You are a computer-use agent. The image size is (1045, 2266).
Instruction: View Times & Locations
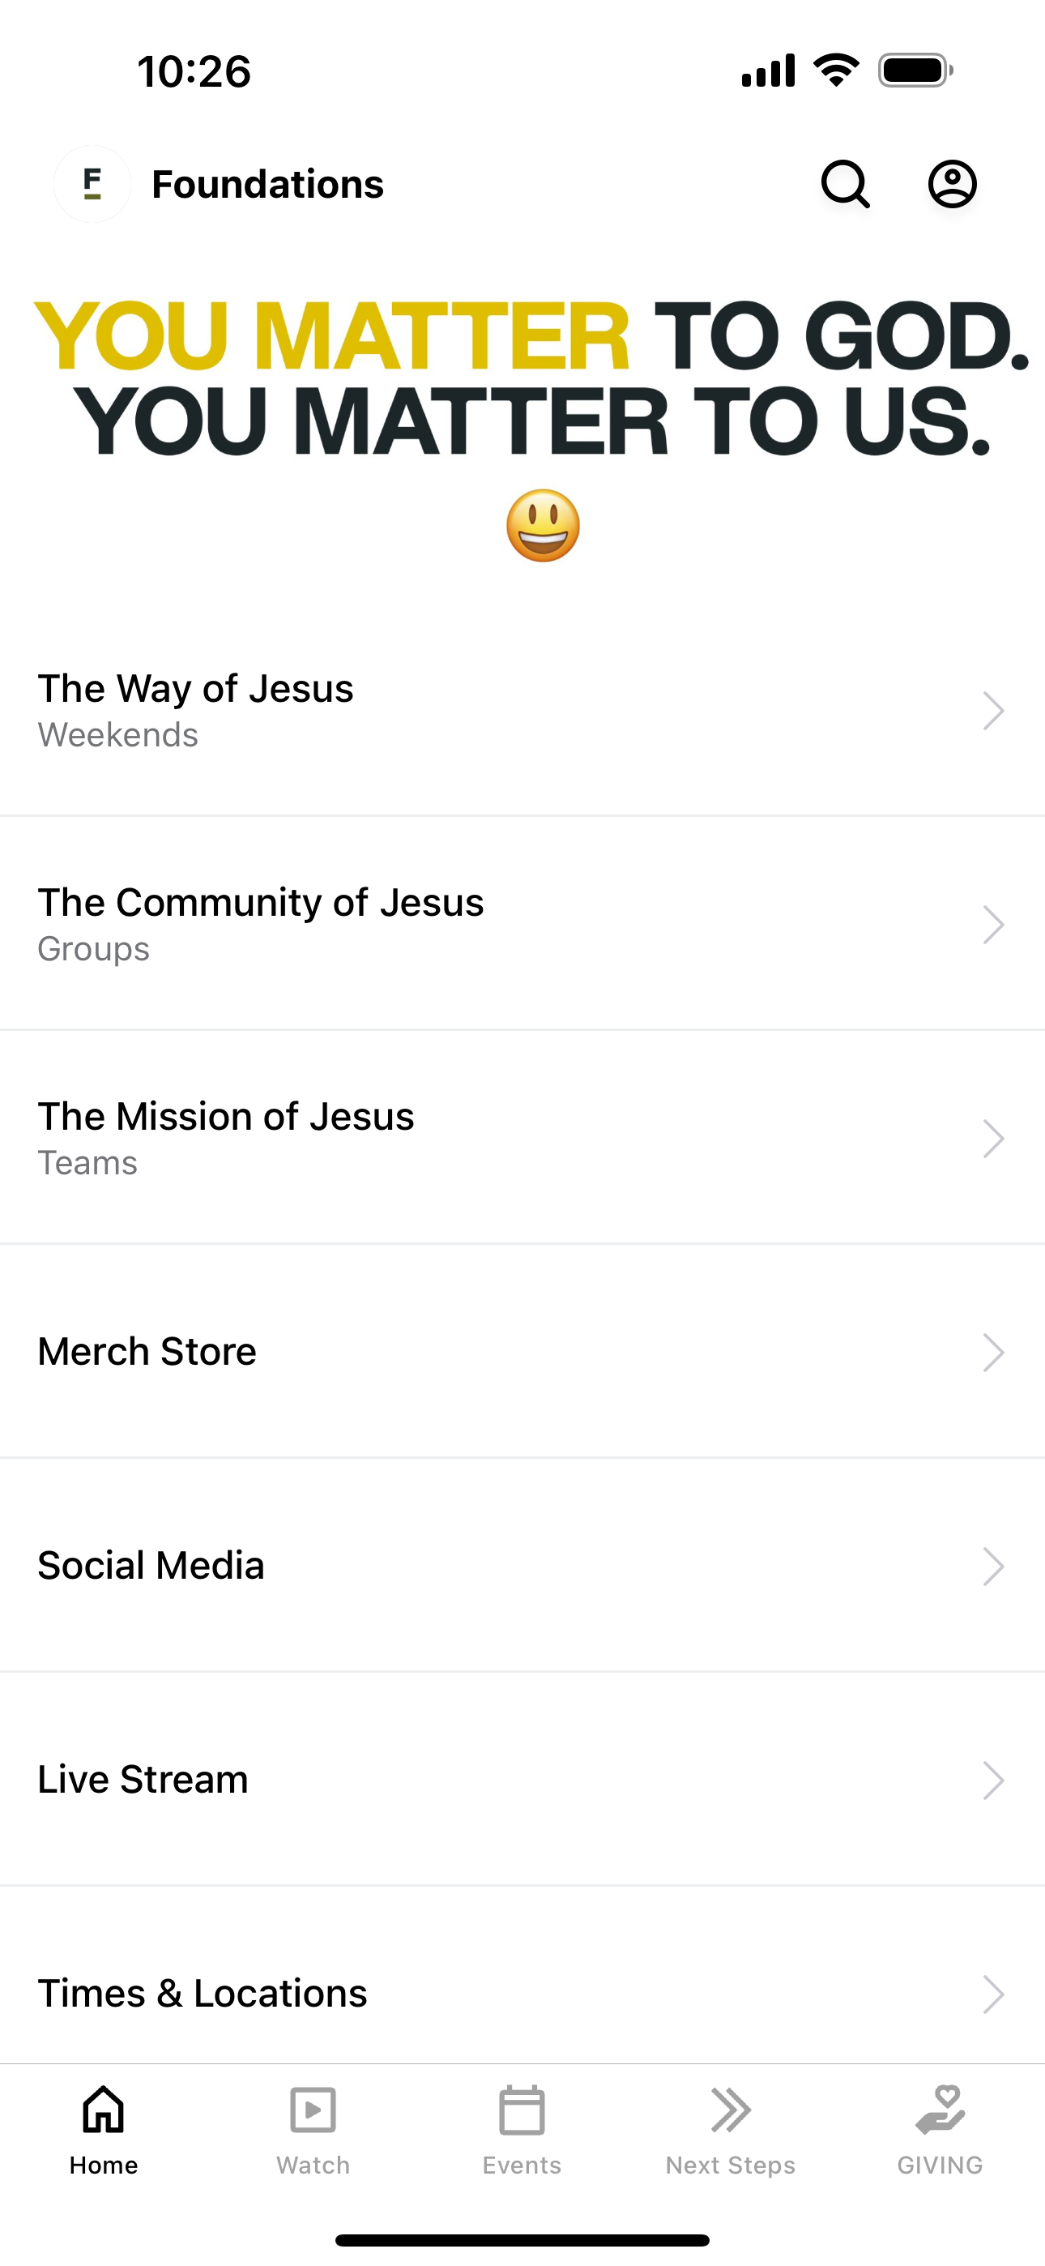tap(203, 1994)
